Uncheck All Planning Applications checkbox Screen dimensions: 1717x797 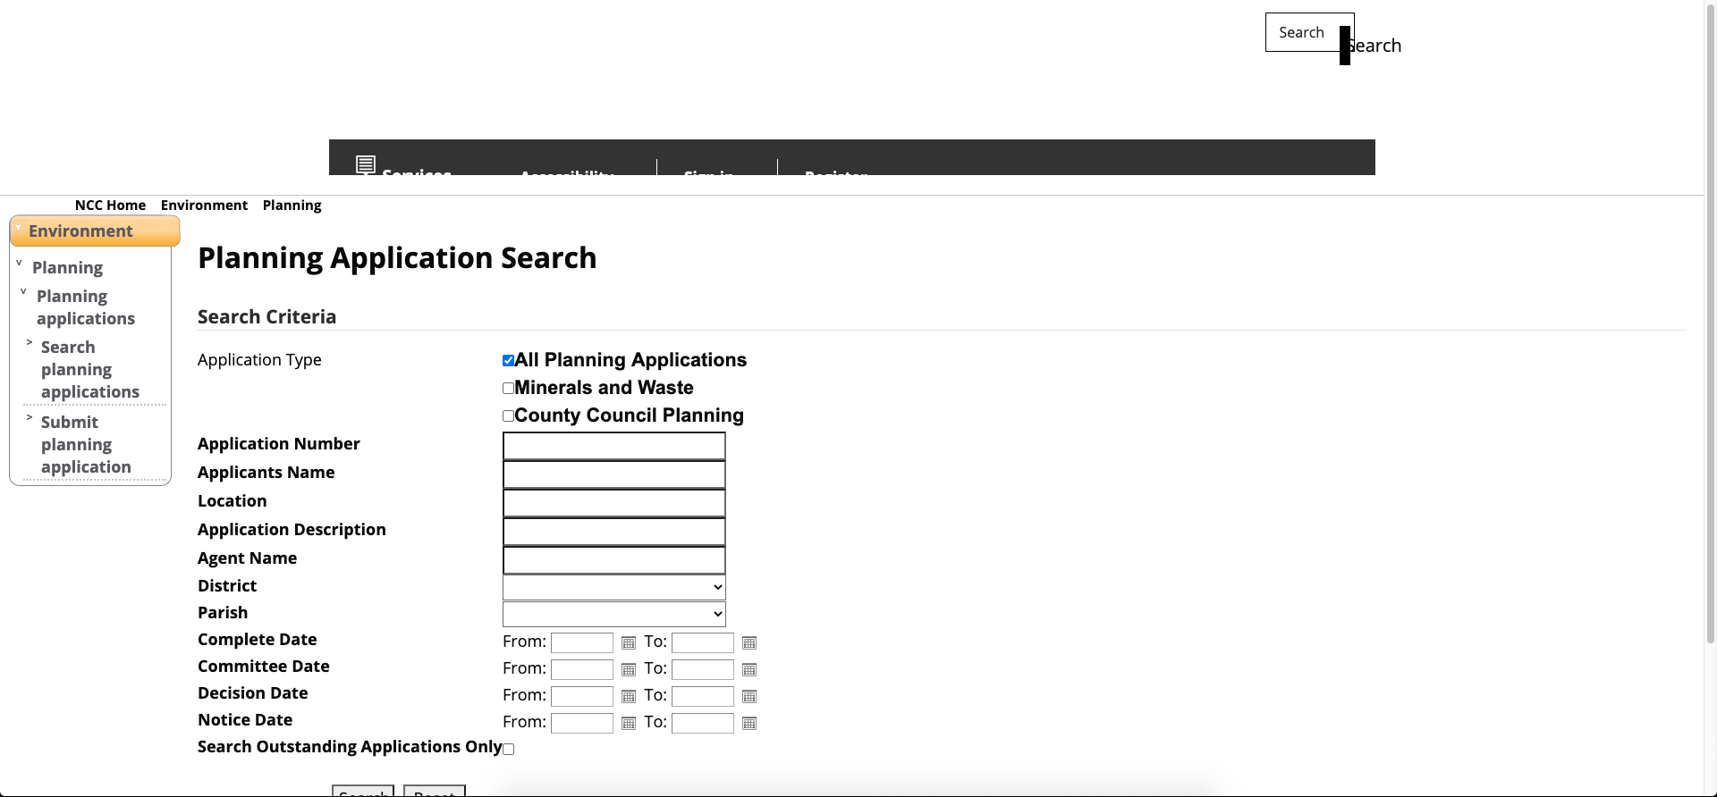[508, 361]
